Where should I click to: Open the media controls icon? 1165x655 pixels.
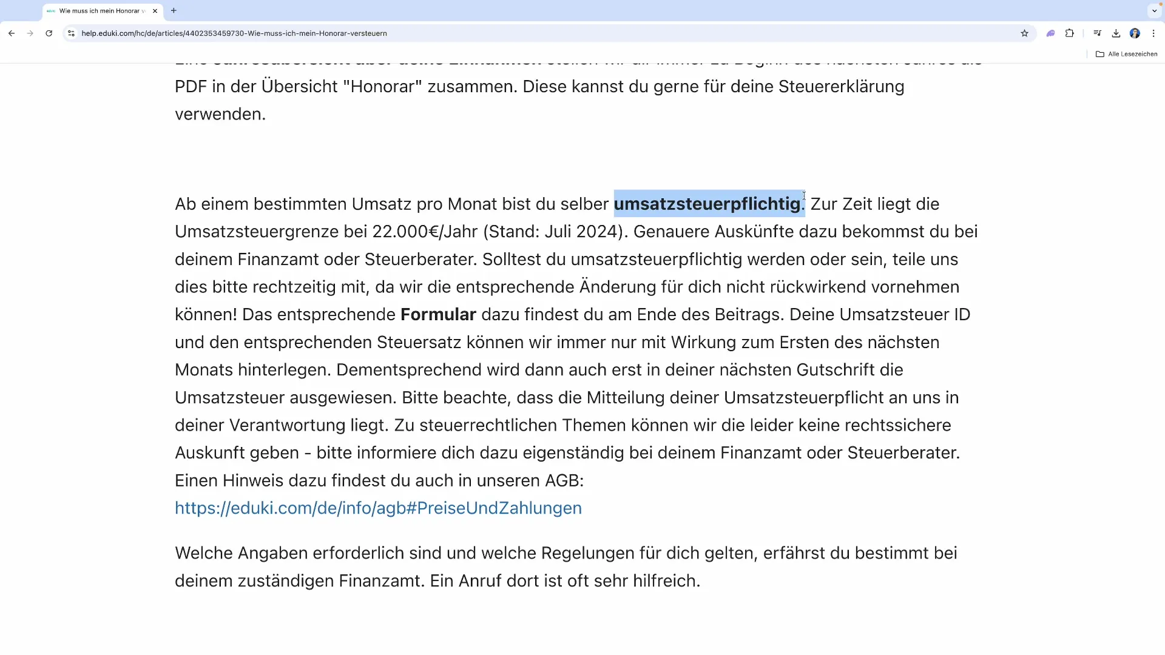pos(1097,33)
